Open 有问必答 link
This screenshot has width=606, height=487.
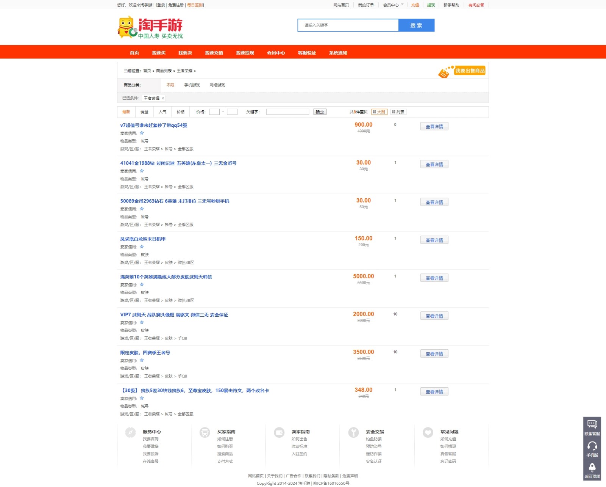pyautogui.click(x=476, y=5)
